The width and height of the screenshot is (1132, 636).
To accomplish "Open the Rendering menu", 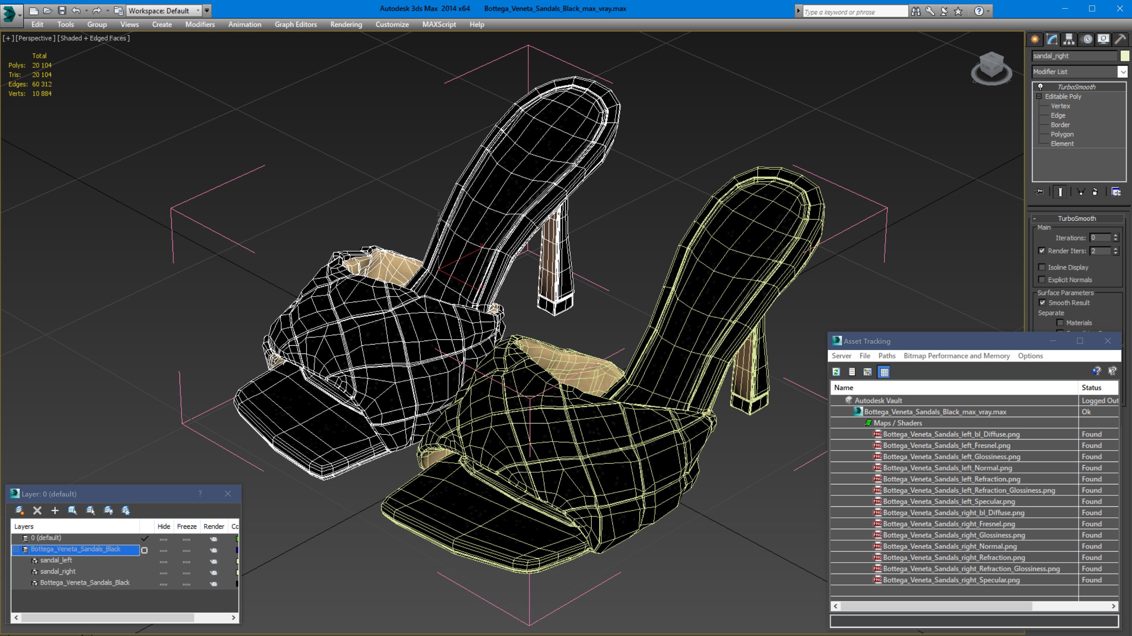I will [346, 25].
